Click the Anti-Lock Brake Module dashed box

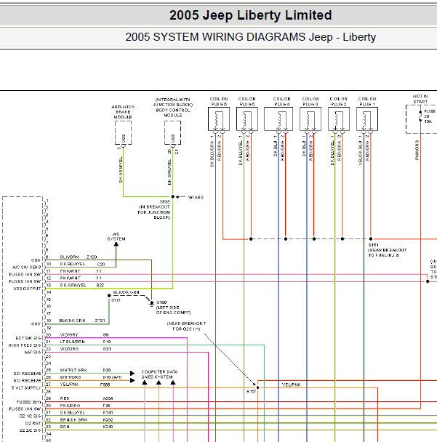tap(123, 133)
